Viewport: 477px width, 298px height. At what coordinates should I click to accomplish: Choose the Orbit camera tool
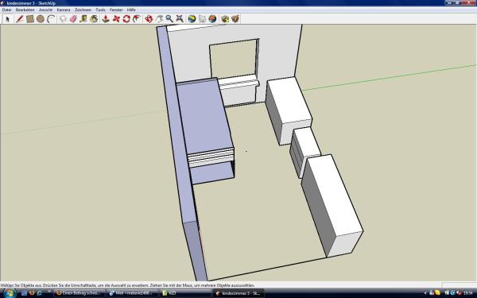click(149, 19)
